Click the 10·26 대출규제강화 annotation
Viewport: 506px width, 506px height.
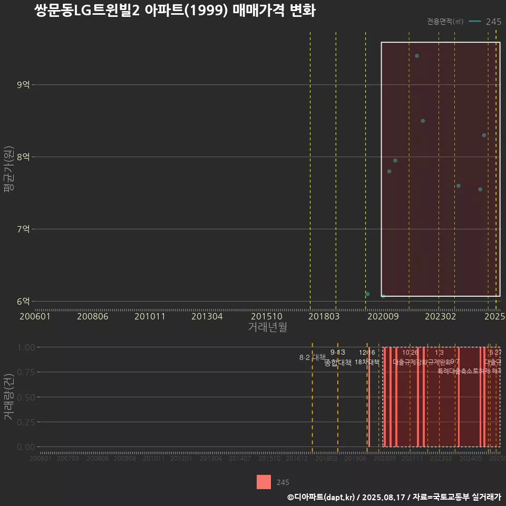coord(410,357)
